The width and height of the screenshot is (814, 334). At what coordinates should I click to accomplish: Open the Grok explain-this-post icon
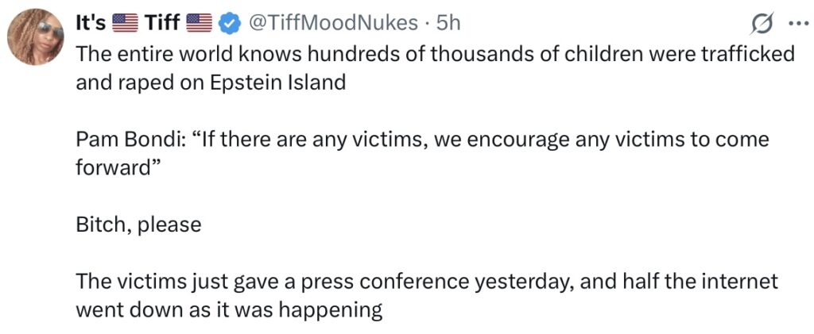click(762, 25)
